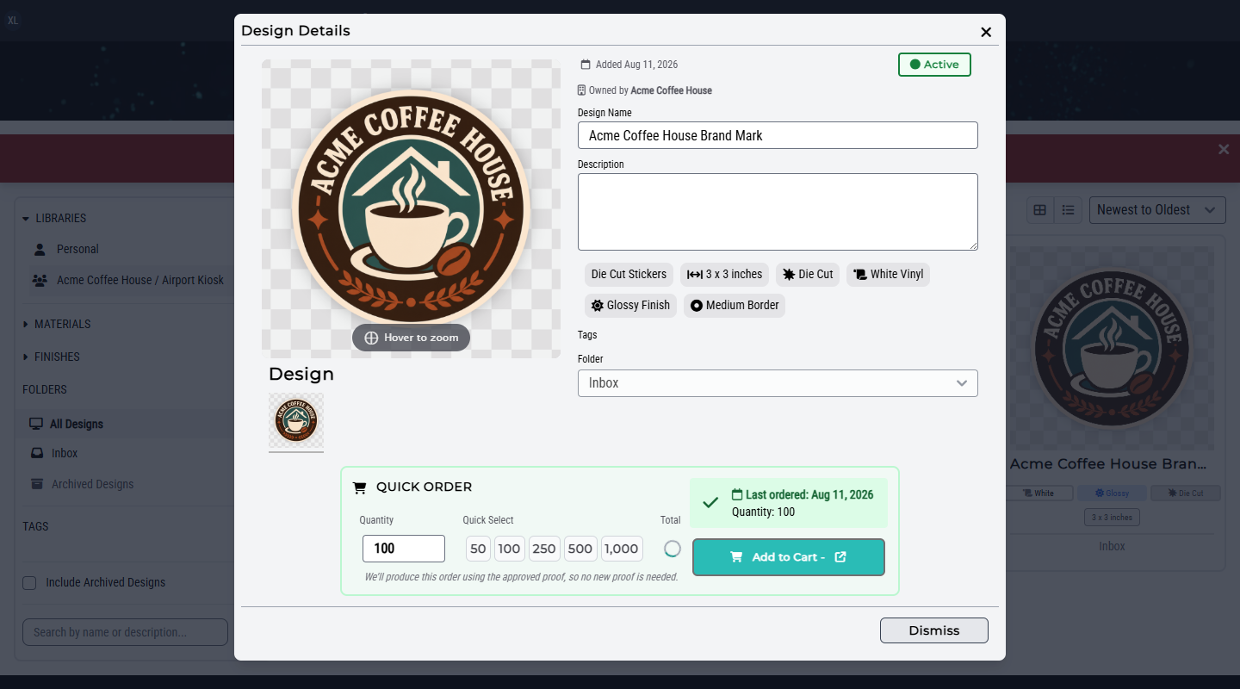1240x689 pixels.
Task: Open the Folder dropdown showing Inbox
Action: pos(778,383)
